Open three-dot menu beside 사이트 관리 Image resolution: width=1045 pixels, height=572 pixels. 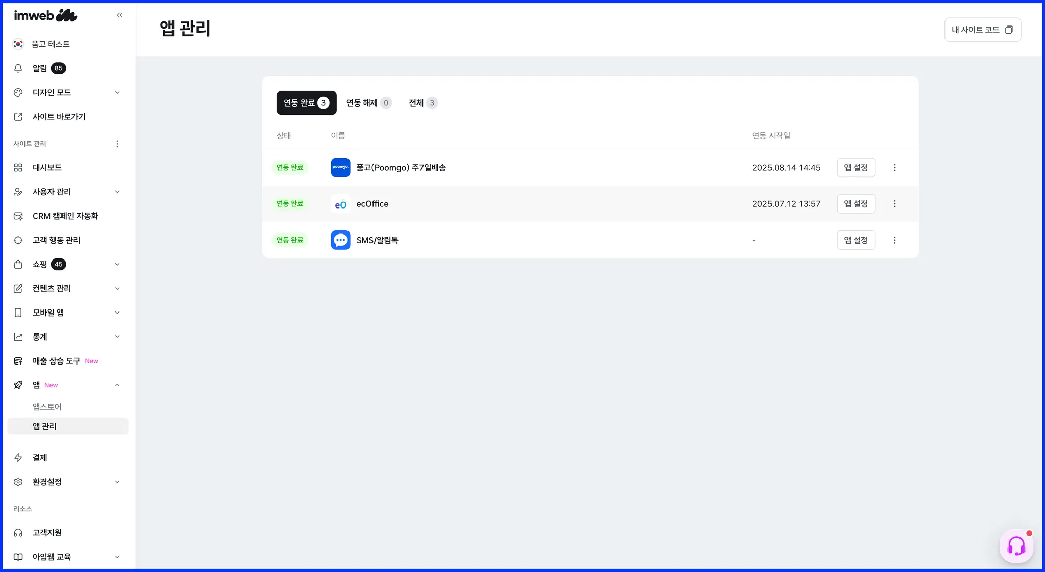click(117, 144)
